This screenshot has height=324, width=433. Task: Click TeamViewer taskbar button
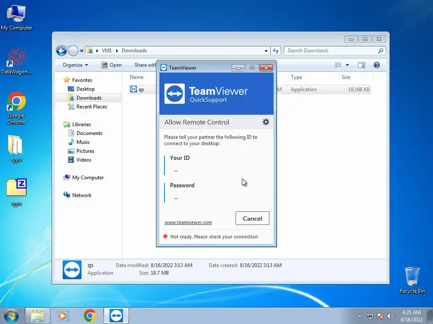coord(116,316)
